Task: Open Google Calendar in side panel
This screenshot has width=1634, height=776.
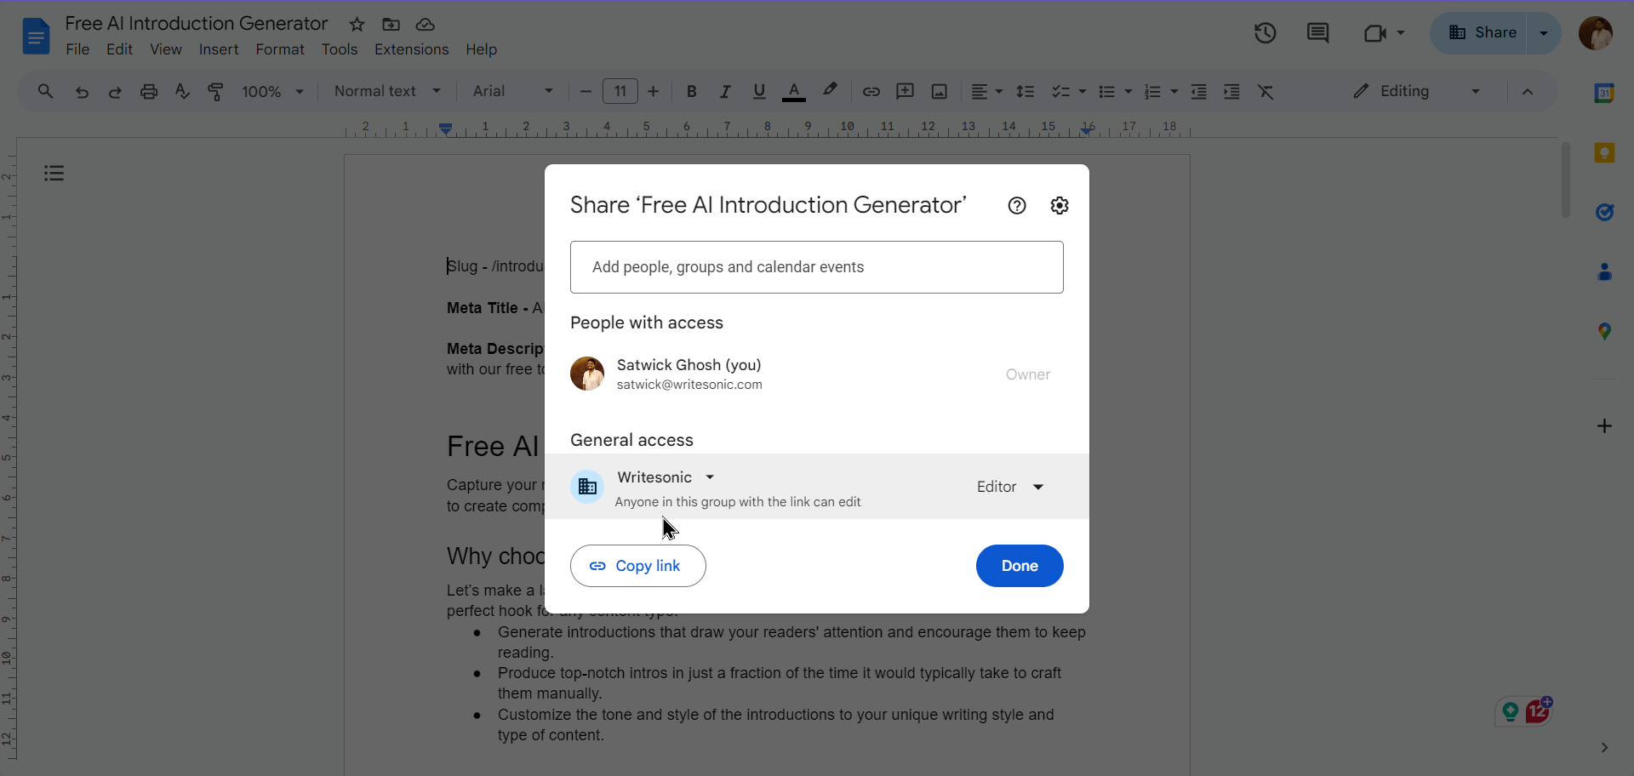Action: tap(1604, 94)
